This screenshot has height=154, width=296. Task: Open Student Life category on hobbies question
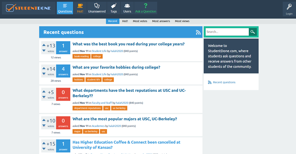point(99,74)
